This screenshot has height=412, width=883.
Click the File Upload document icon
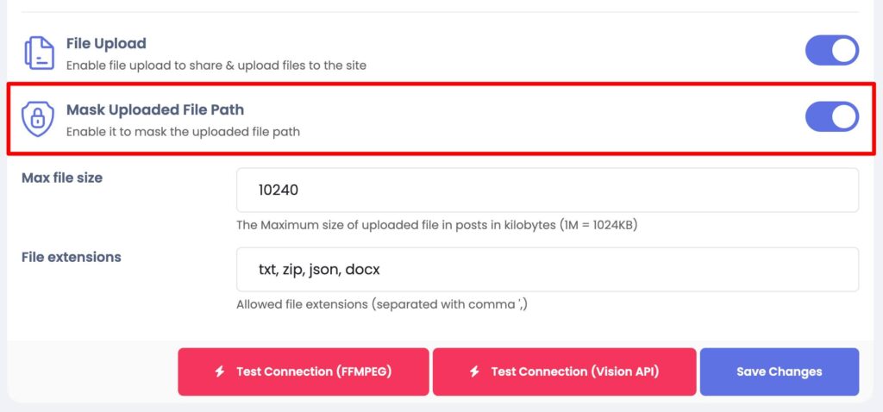pos(39,53)
